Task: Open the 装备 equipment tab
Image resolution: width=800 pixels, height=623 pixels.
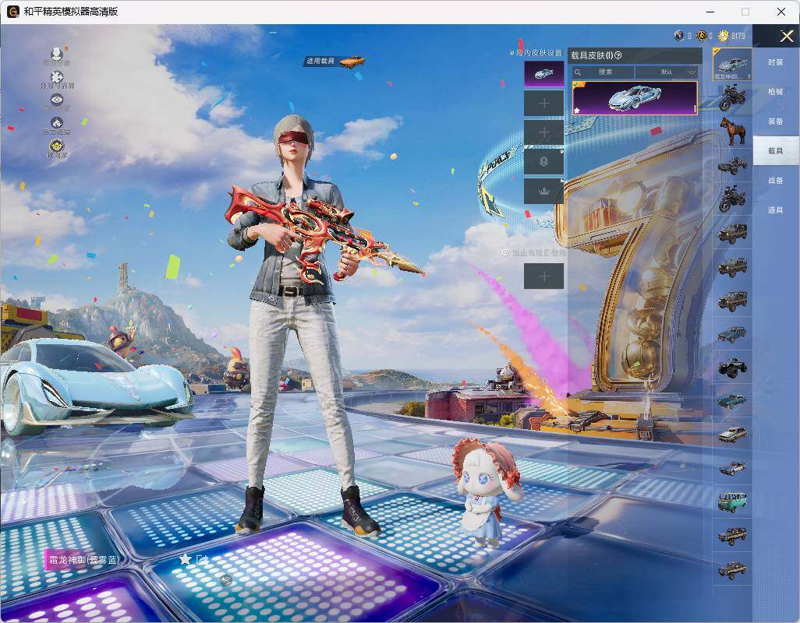Action: point(776,121)
